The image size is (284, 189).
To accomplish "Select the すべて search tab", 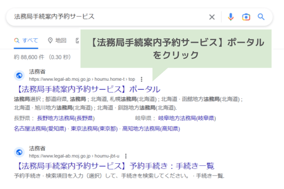I will click(26, 41).
